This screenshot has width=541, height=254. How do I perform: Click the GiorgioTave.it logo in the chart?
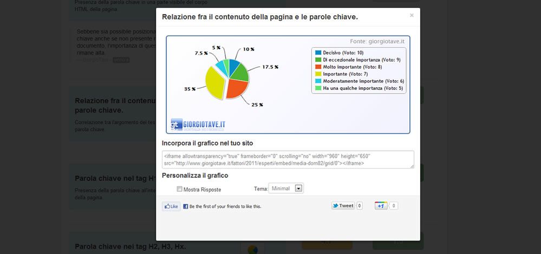point(198,125)
